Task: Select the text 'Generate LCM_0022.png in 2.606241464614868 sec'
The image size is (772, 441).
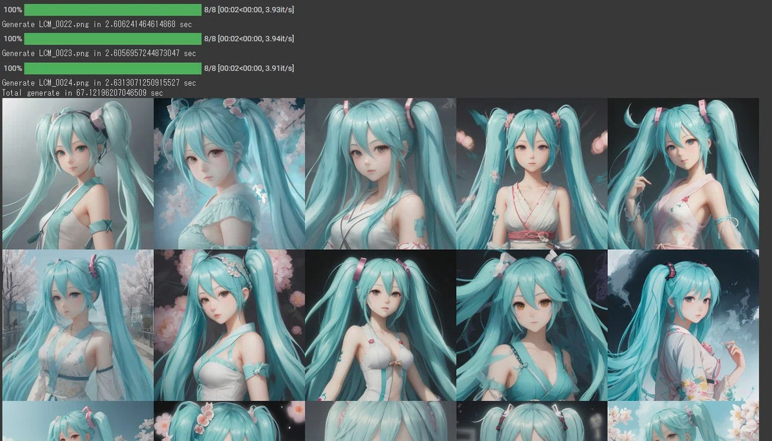Action: (x=97, y=24)
